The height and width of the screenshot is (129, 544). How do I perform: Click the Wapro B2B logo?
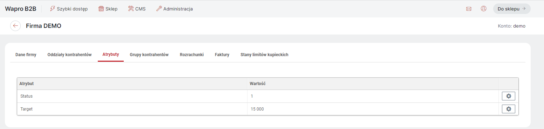point(21,9)
